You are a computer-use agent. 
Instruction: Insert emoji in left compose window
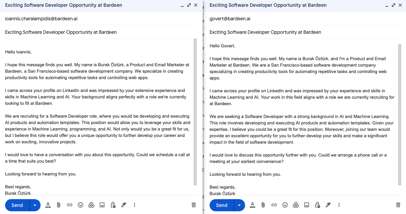pyautogui.click(x=80, y=205)
